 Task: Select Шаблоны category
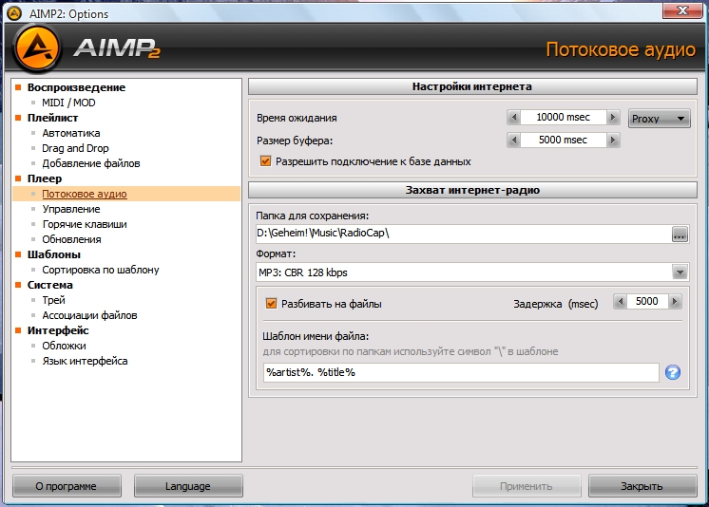point(54,254)
